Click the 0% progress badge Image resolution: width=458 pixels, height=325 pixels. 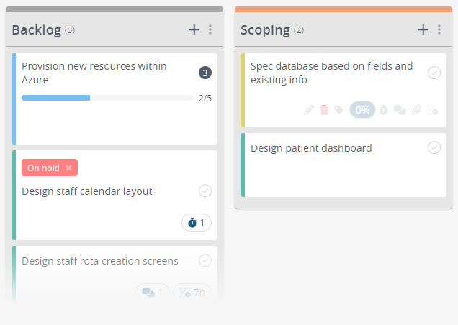362,110
